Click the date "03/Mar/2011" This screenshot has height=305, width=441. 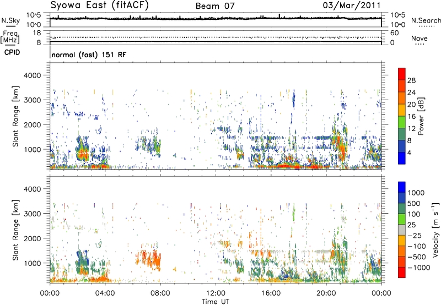352,6
